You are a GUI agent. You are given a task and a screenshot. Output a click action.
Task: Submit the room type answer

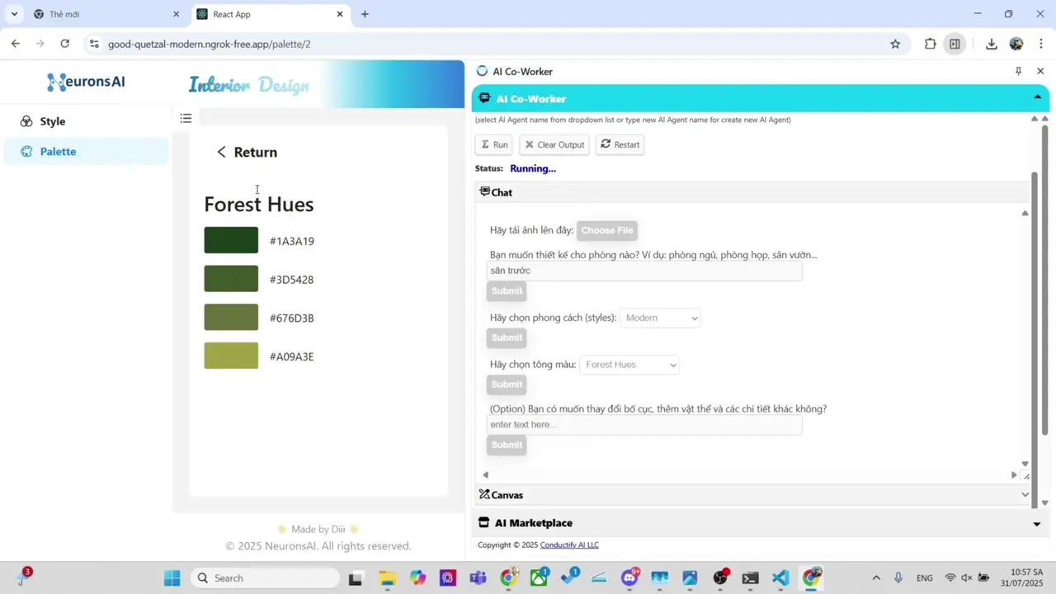(x=507, y=290)
